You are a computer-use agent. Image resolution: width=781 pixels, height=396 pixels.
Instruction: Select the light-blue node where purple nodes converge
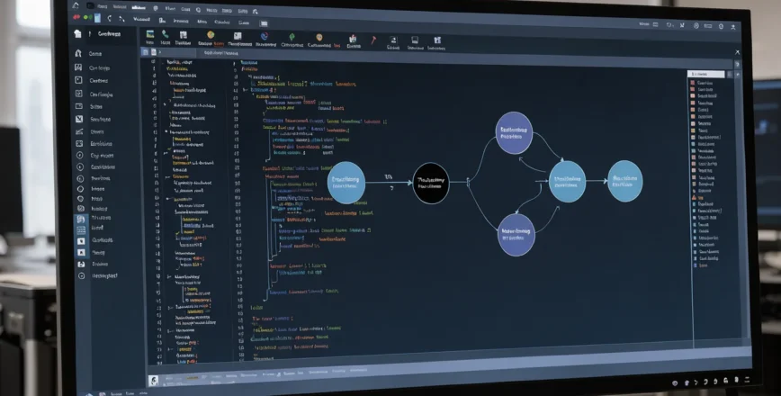[567, 181]
